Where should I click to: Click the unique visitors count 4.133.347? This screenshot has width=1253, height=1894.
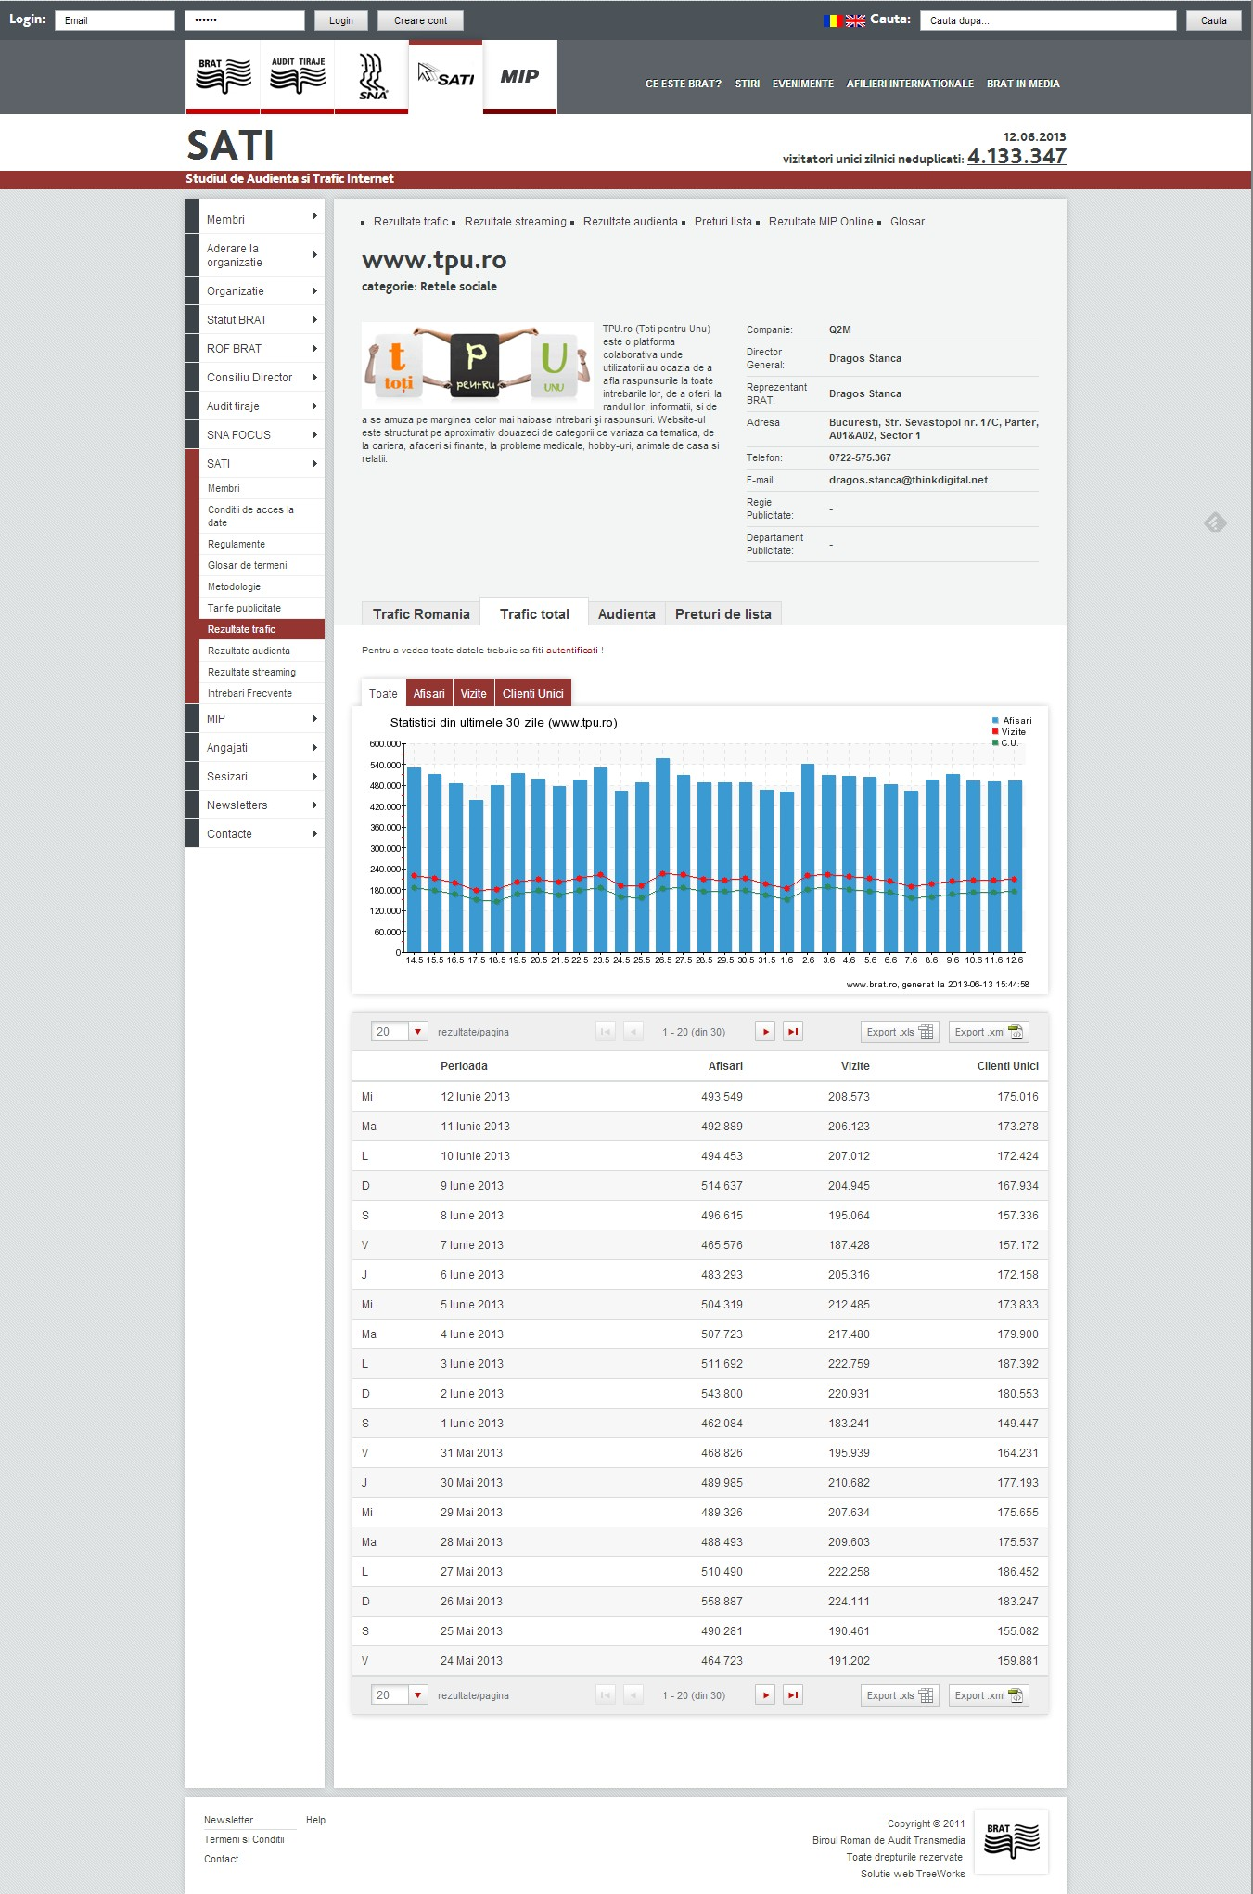pos(1016,156)
